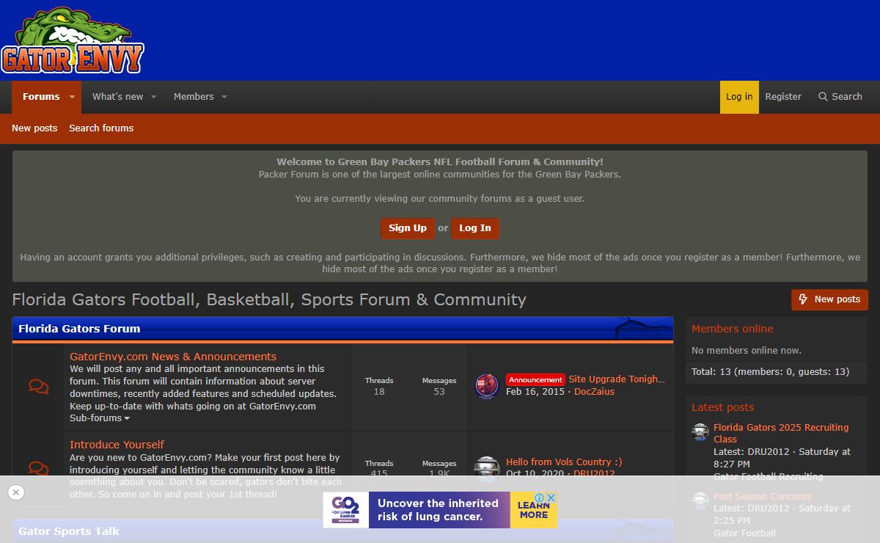Open DocZaius profile link
880x543 pixels.
coord(594,392)
